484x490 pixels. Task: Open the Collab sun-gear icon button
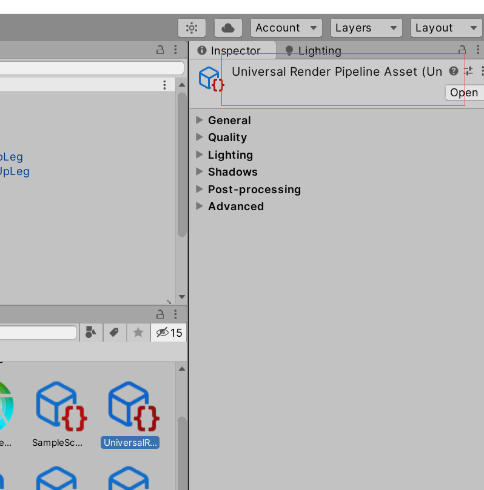tap(192, 28)
